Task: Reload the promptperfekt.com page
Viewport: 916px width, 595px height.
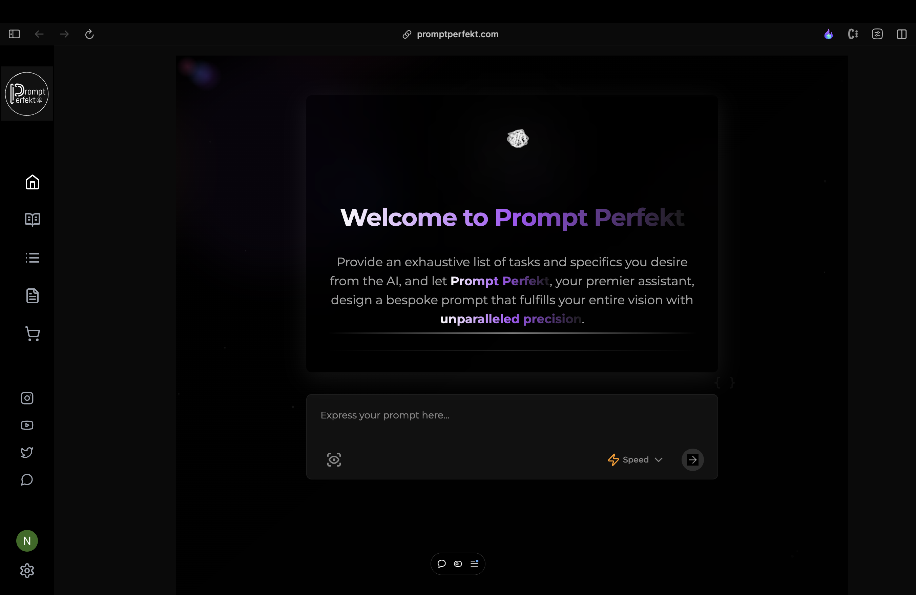Action: (x=89, y=34)
